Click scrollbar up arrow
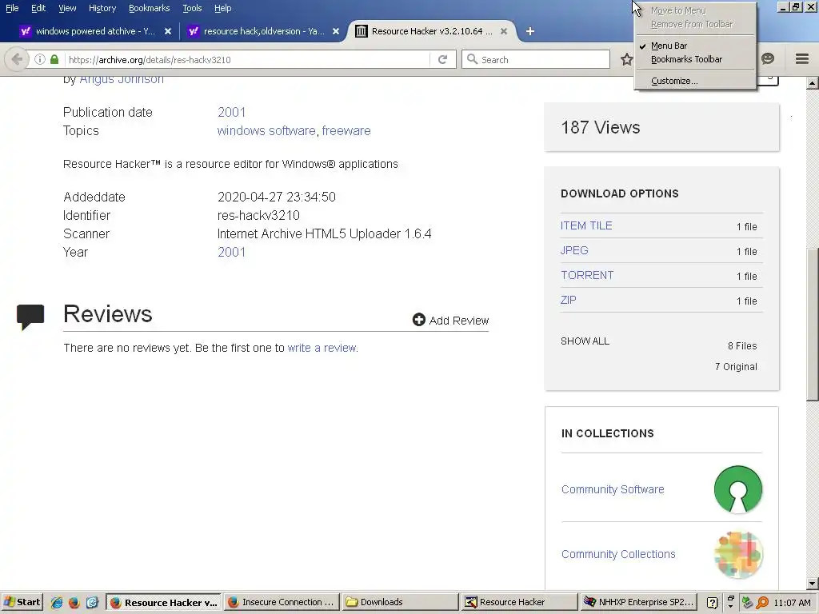 point(813,82)
